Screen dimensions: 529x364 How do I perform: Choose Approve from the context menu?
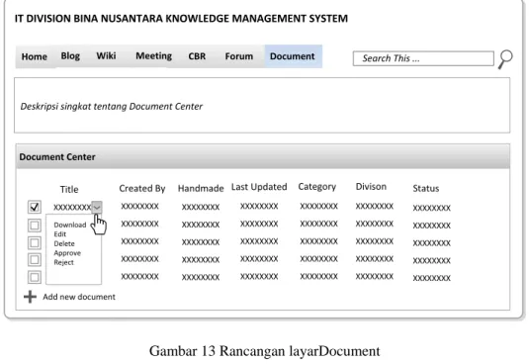tap(67, 253)
